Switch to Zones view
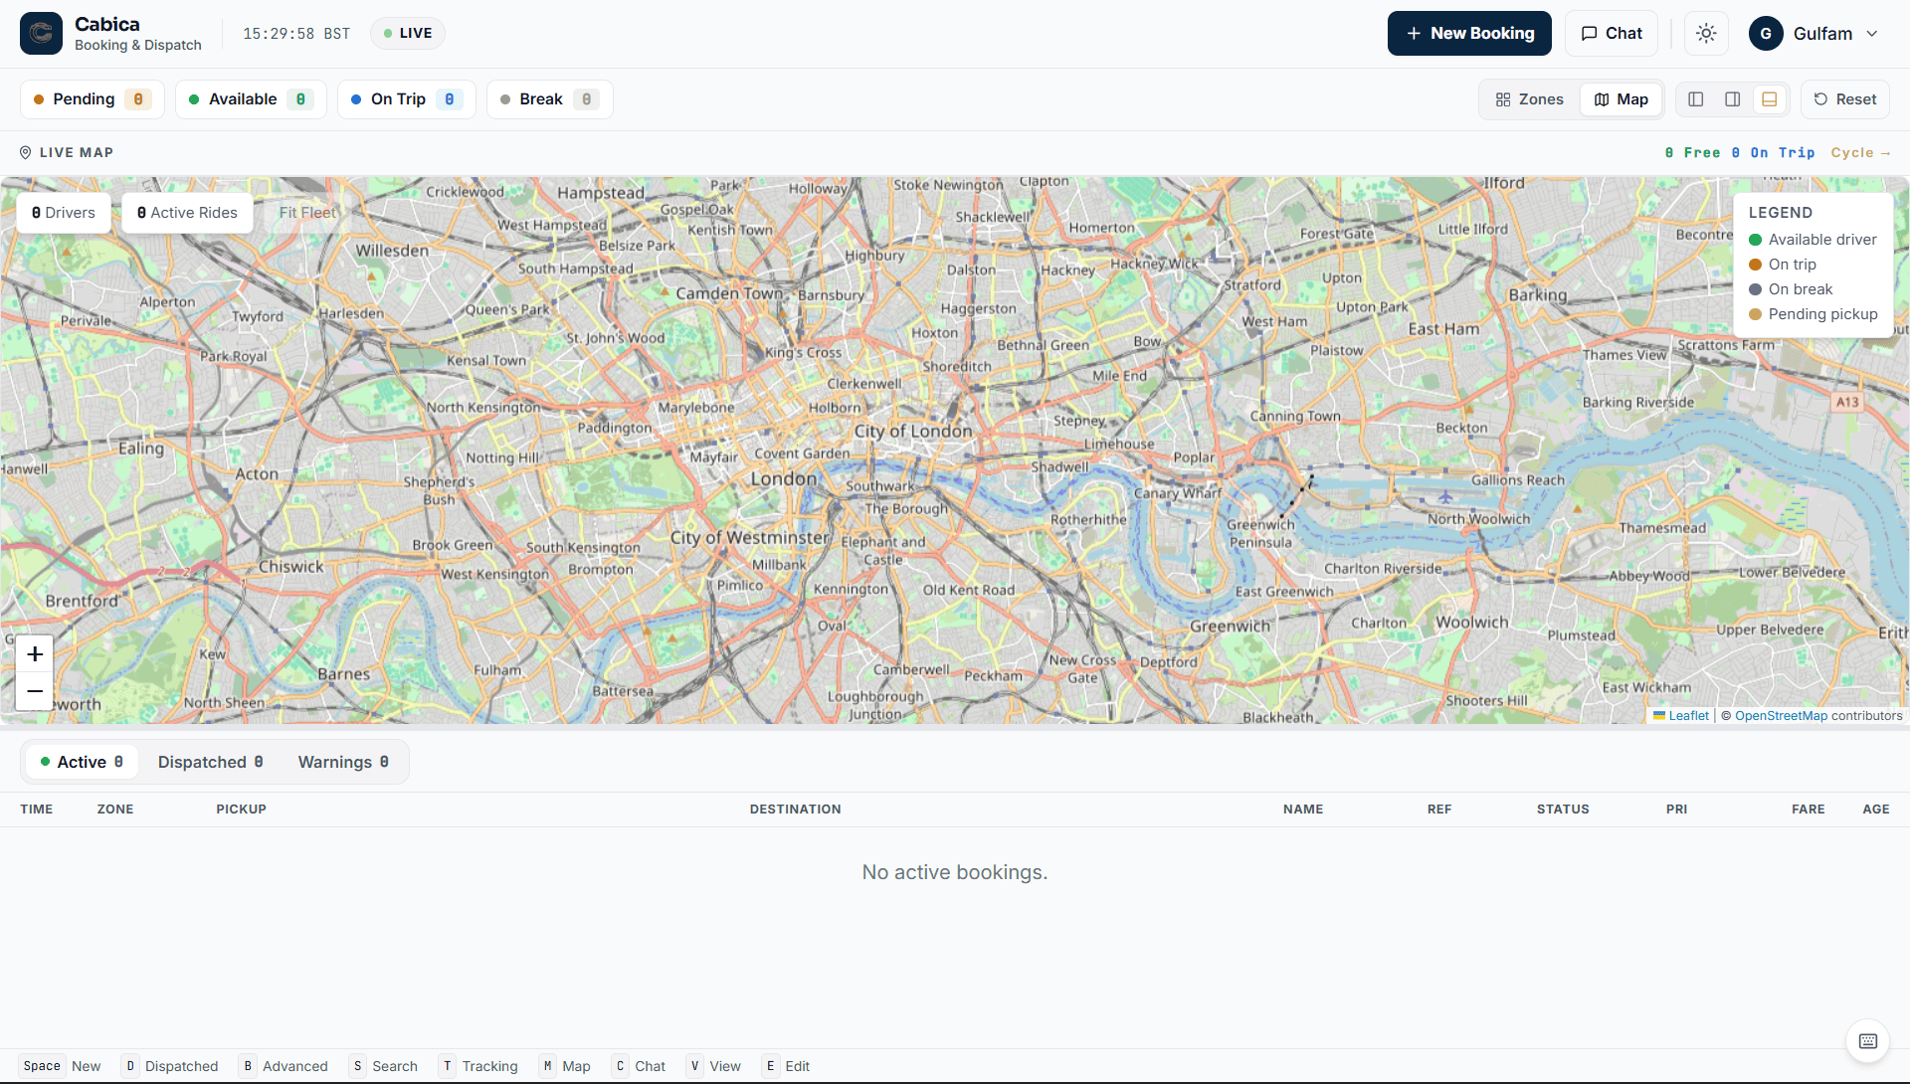The image size is (1910, 1084). pos(1529,99)
